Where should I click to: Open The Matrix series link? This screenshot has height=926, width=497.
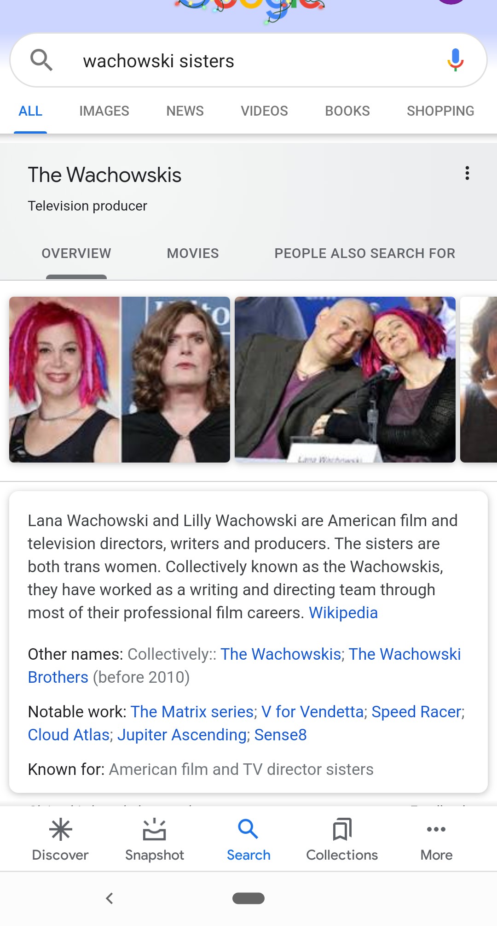pyautogui.click(x=192, y=712)
